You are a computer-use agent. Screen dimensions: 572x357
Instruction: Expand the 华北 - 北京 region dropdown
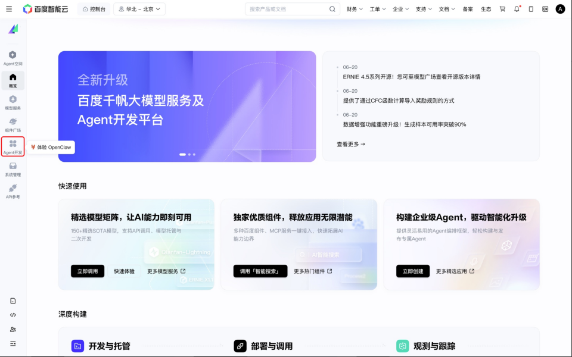click(x=139, y=9)
